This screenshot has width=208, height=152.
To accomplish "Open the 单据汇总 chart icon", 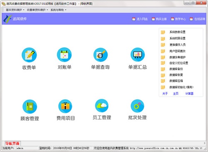I will click(138, 54).
